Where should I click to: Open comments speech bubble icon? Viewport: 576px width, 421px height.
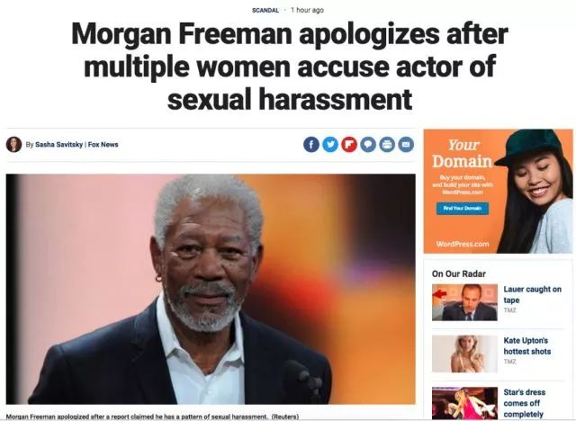[368, 145]
